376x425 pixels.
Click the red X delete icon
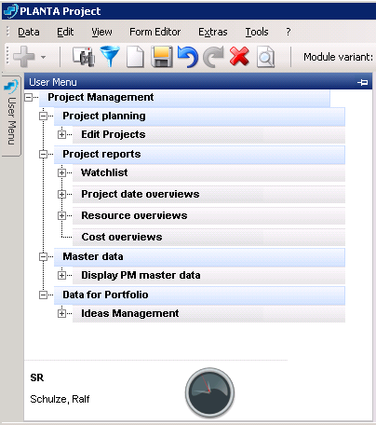coord(239,56)
